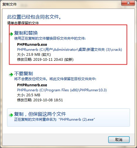137x148 pixels.
Task: Select 复制，但保留这两个文件 option title
Action: pyautogui.click(x=40, y=114)
